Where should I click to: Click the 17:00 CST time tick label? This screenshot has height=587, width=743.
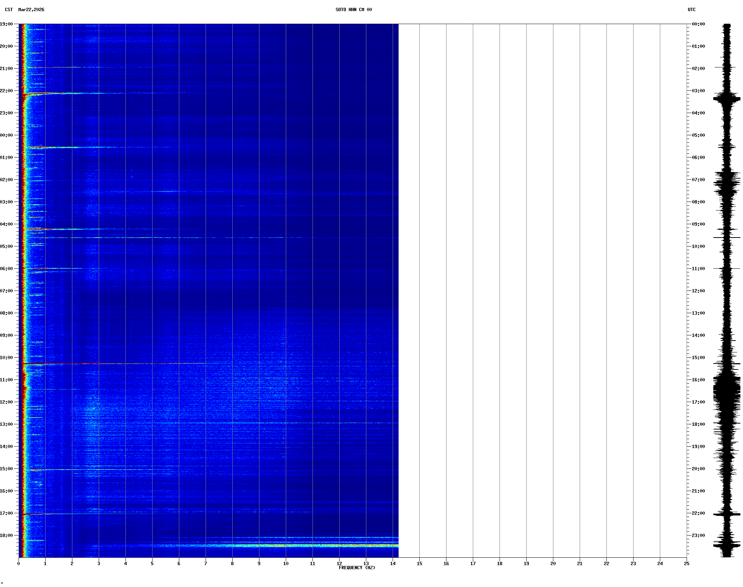(7, 513)
